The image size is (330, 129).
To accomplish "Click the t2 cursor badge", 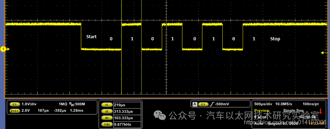I will pyautogui.click(x=107, y=111).
